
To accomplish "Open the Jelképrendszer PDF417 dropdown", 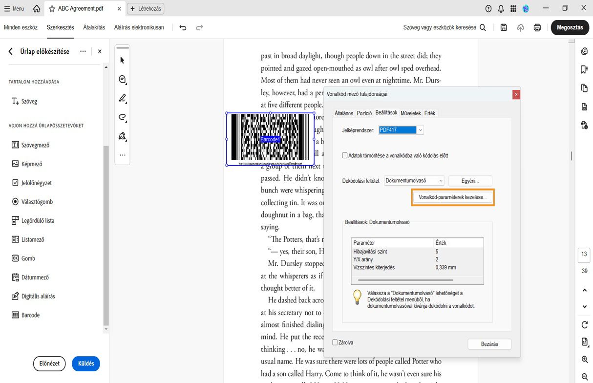I will point(401,130).
